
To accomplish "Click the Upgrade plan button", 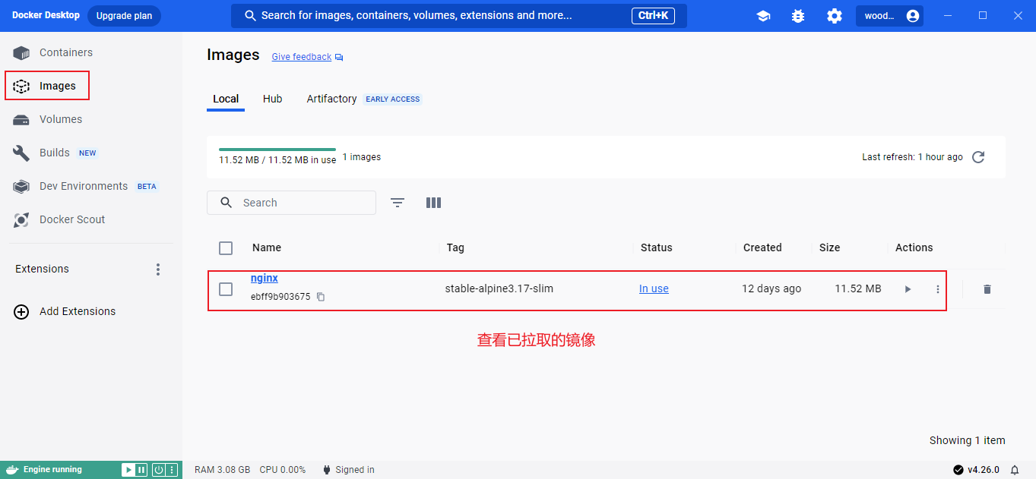I will click(124, 16).
